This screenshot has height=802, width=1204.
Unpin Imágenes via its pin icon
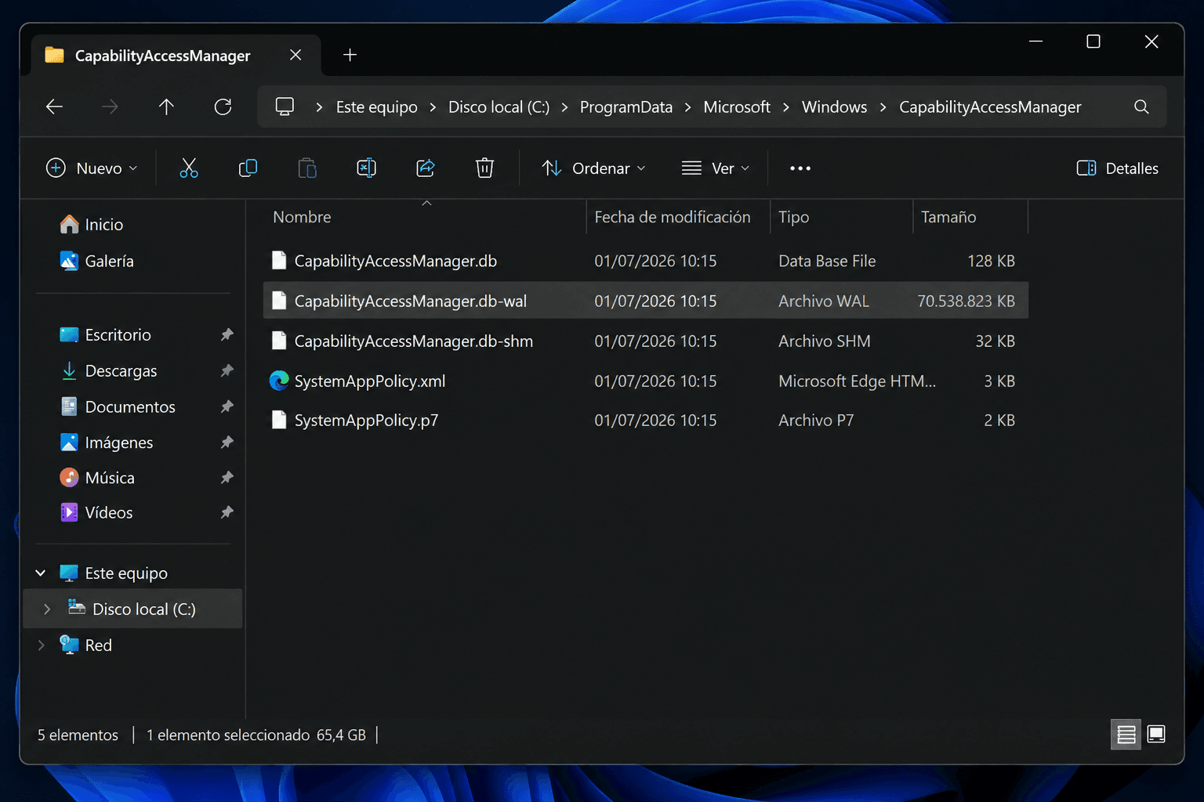(x=227, y=443)
